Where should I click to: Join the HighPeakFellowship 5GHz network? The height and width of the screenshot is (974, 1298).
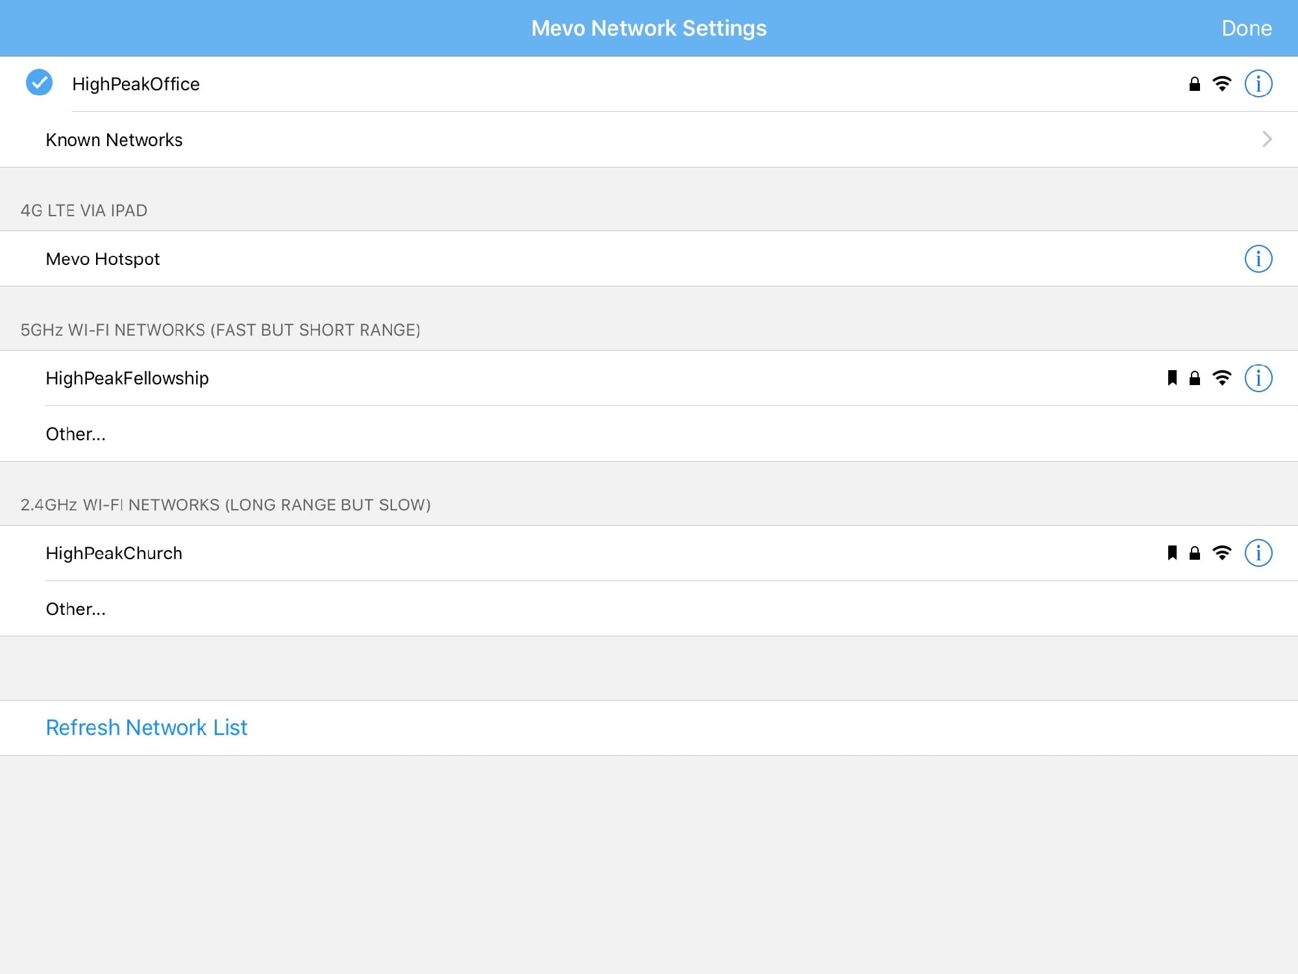point(649,378)
